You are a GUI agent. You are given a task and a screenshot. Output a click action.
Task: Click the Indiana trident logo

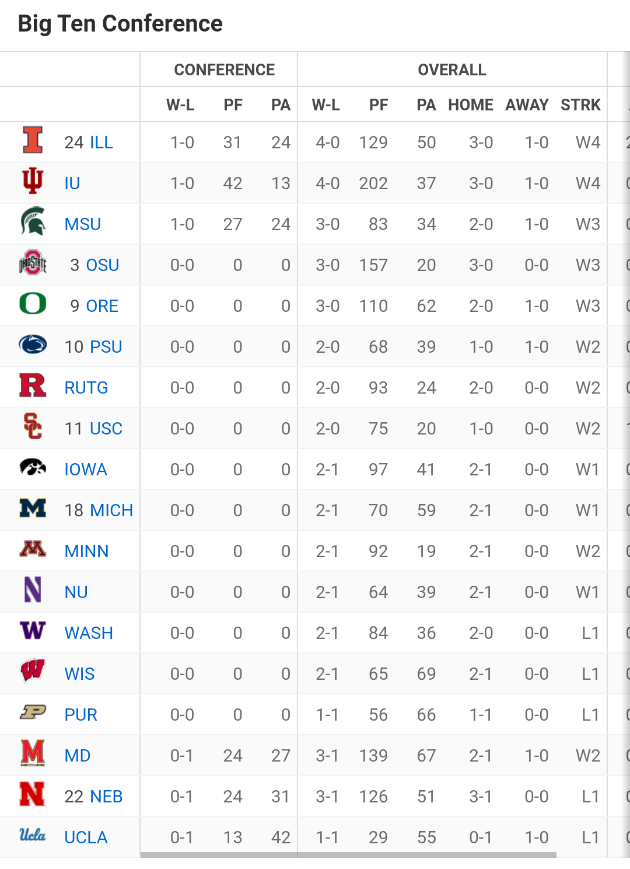coord(33,181)
